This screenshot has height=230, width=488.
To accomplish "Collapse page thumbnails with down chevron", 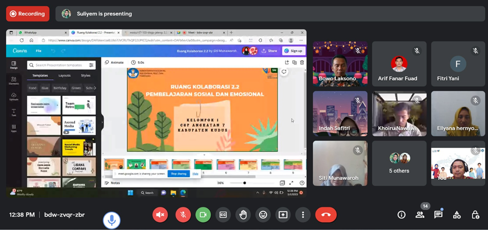I will coord(204,154).
